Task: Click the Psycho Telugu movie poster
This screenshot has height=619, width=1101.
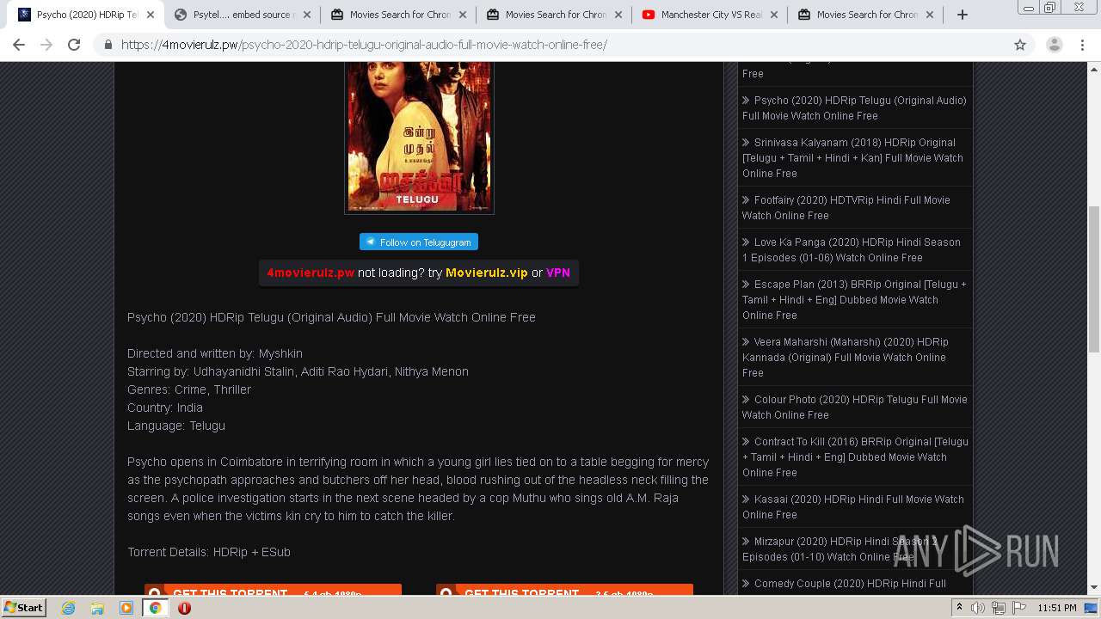Action: 419,136
